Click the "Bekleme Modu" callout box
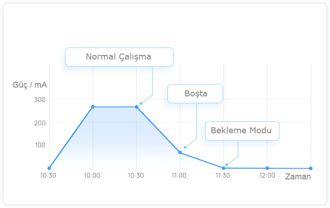The width and height of the screenshot is (330, 208). click(x=242, y=131)
